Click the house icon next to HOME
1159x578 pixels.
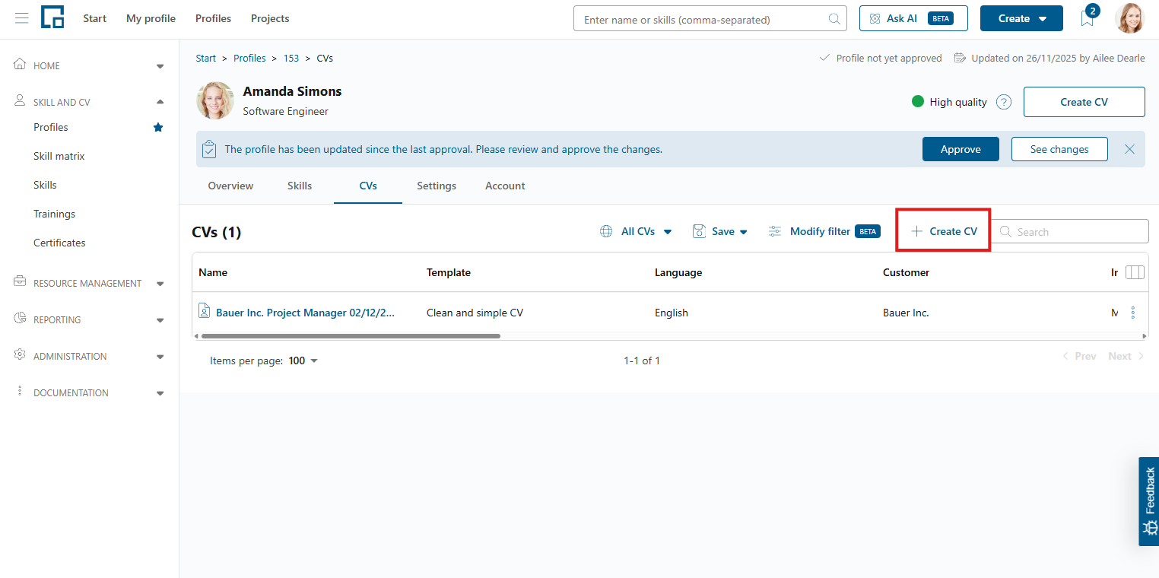pos(21,65)
